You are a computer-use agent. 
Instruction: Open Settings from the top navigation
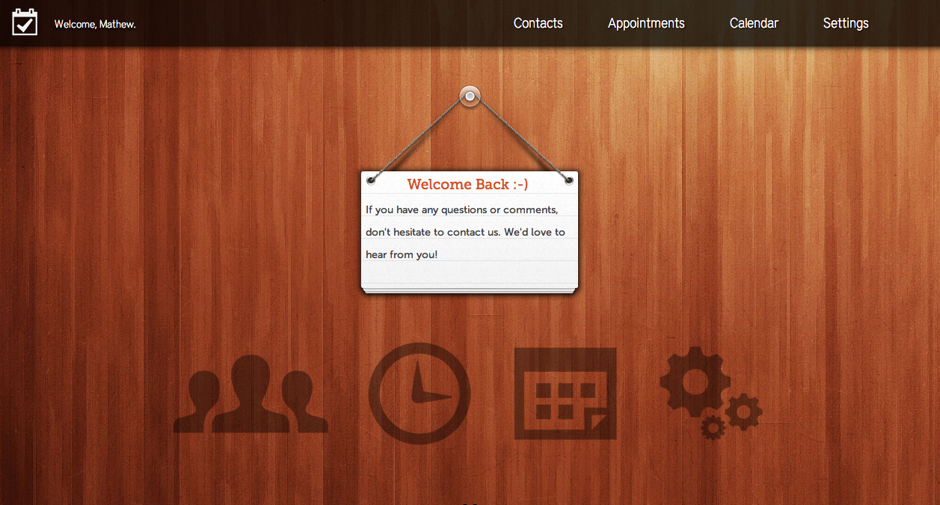point(846,23)
